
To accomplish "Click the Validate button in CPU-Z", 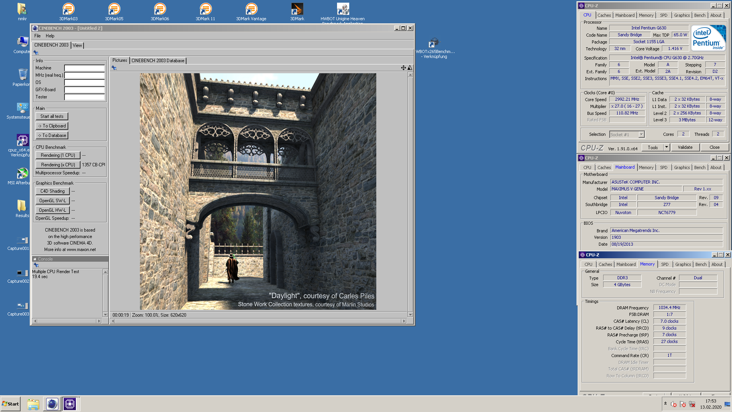I will click(685, 147).
